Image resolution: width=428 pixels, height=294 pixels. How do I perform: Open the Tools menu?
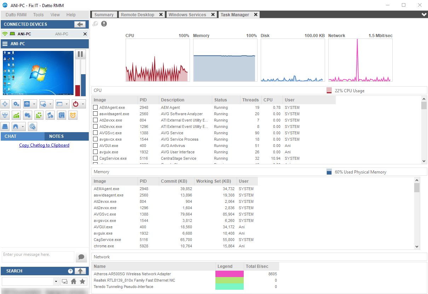click(38, 14)
